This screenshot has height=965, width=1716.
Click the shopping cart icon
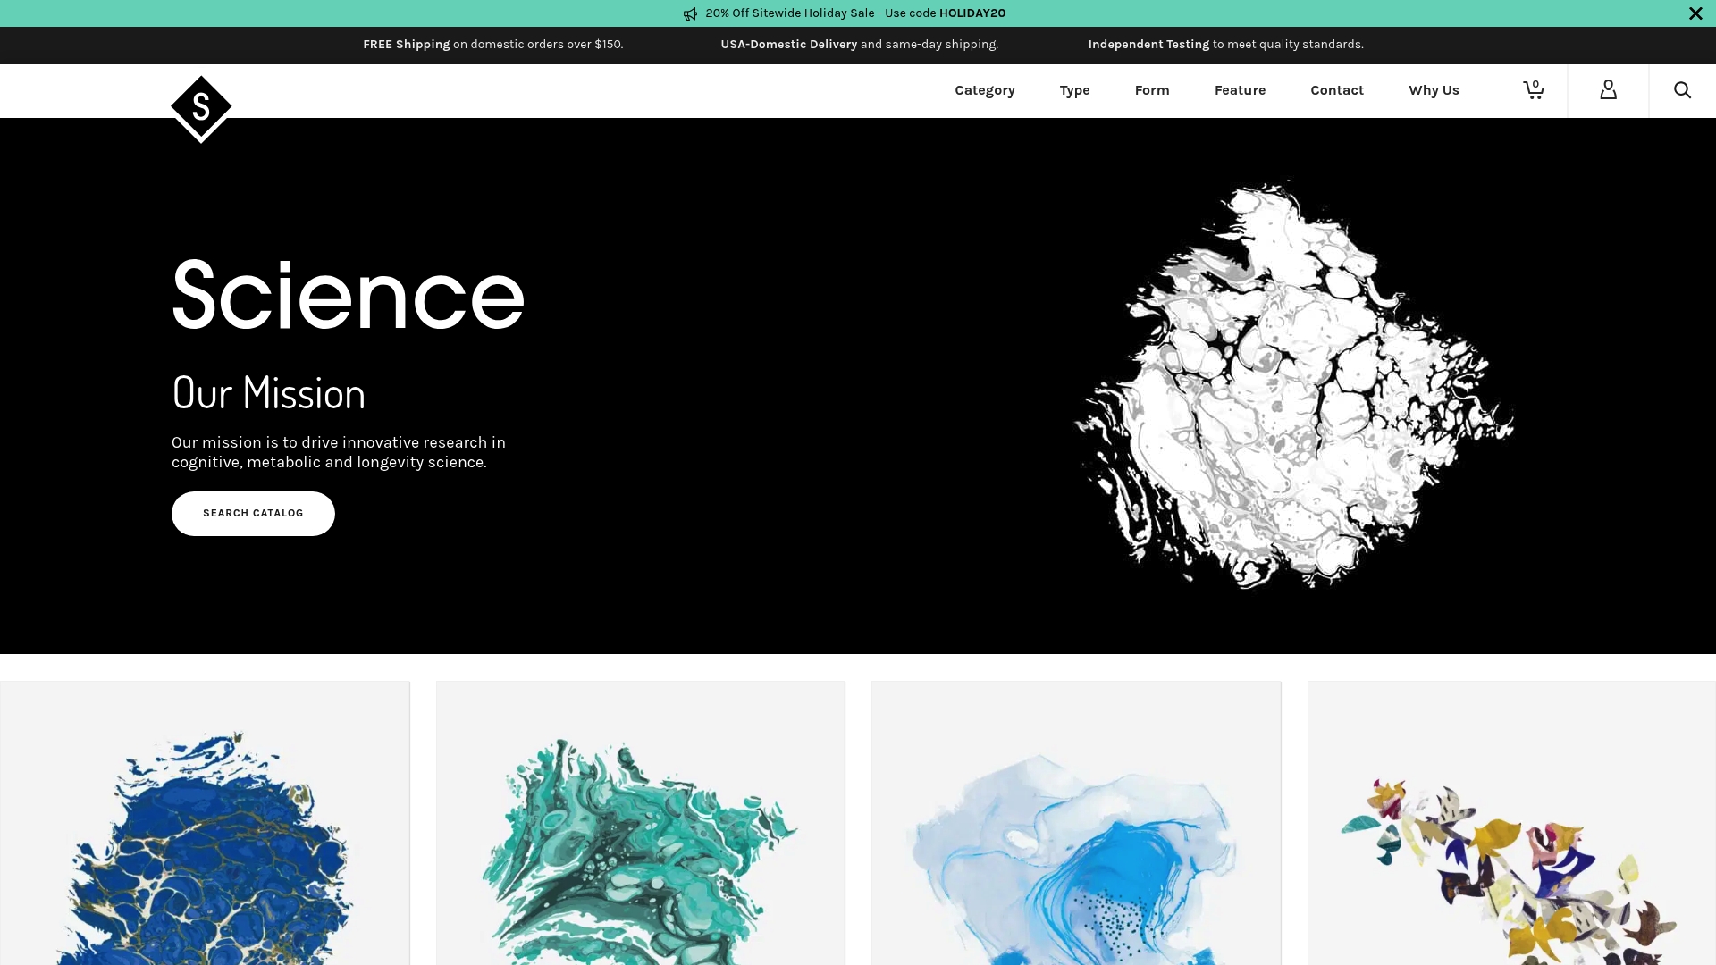pyautogui.click(x=1533, y=90)
